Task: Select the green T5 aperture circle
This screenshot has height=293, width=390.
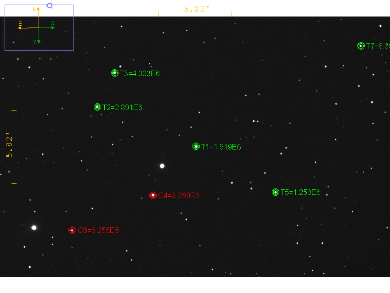Action: [x=276, y=192]
